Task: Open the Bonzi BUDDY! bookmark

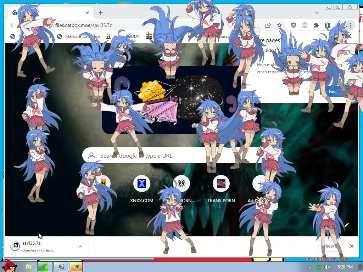Action: click(x=123, y=36)
